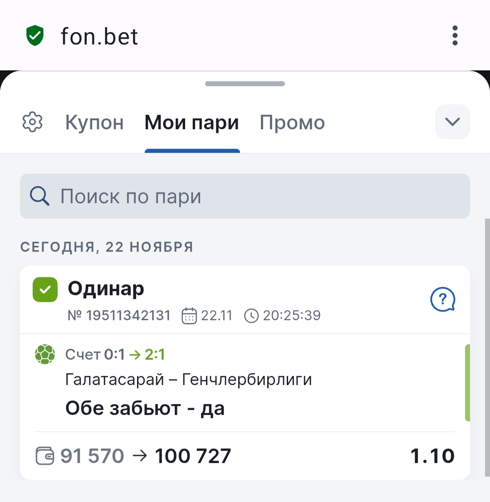490x502 pixels.
Task: Open the Промо tab
Action: 292,122
